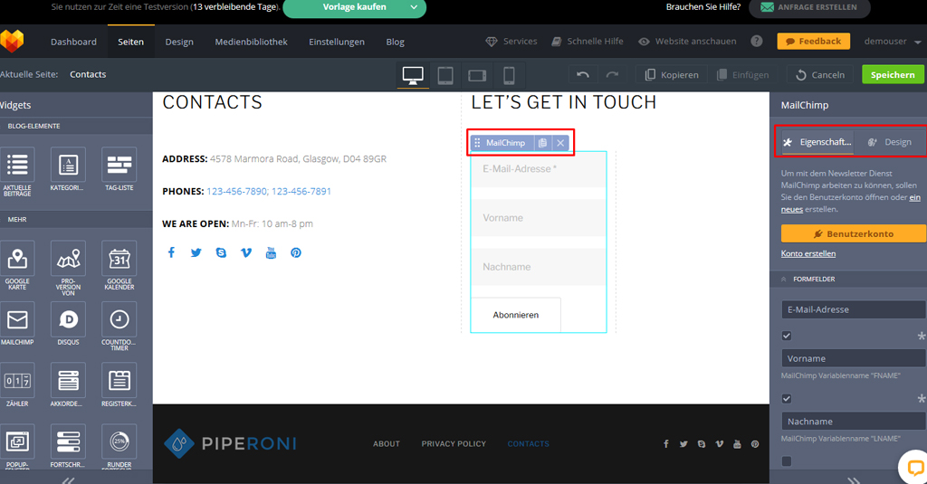Enable the unchecked checkbox below Nachname
927x484 pixels.
[786, 461]
